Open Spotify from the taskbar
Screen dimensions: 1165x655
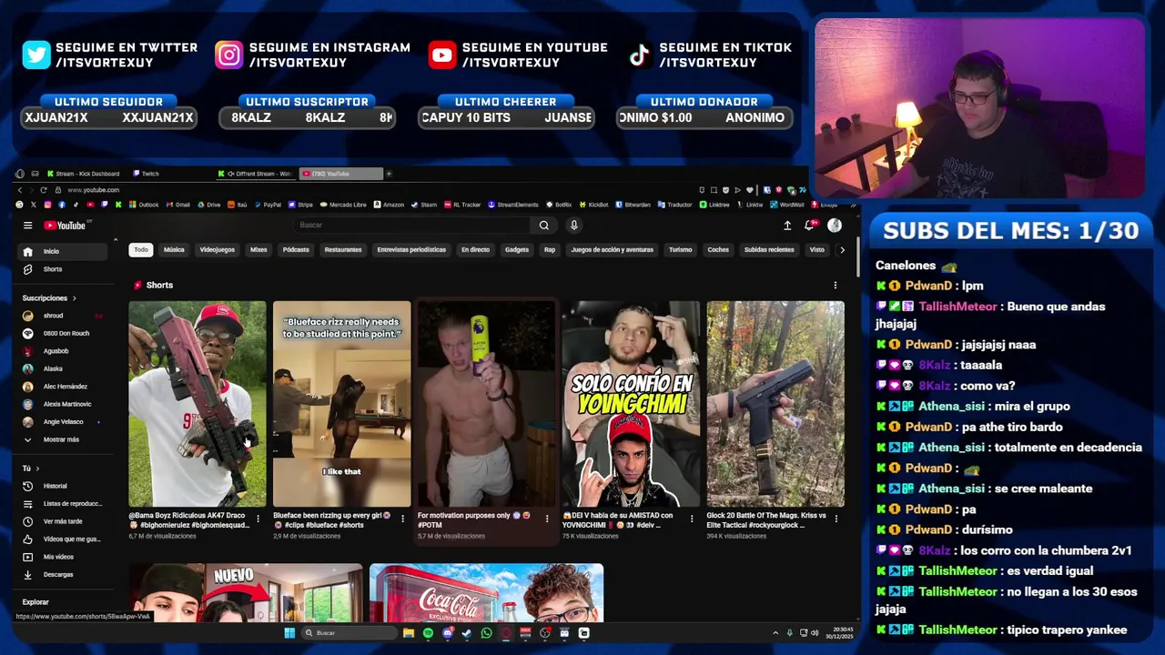[x=428, y=633]
